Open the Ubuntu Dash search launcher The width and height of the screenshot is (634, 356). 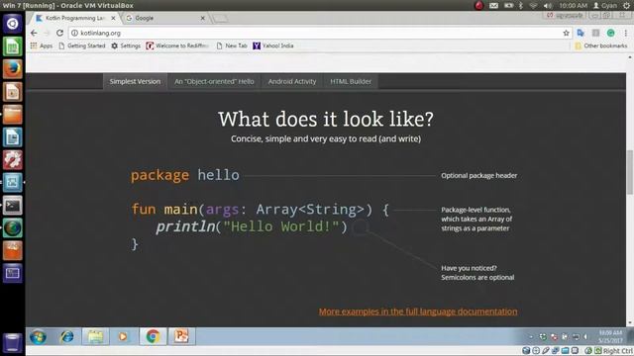click(x=12, y=24)
